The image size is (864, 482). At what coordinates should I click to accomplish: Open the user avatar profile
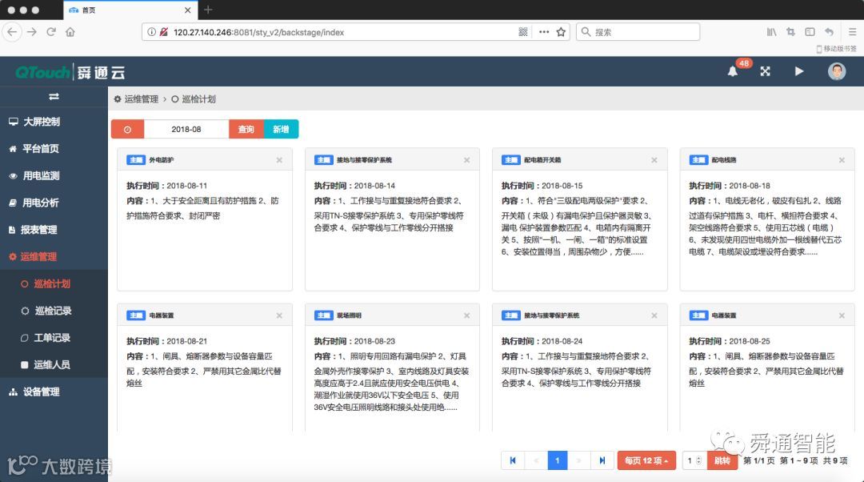pos(837,71)
